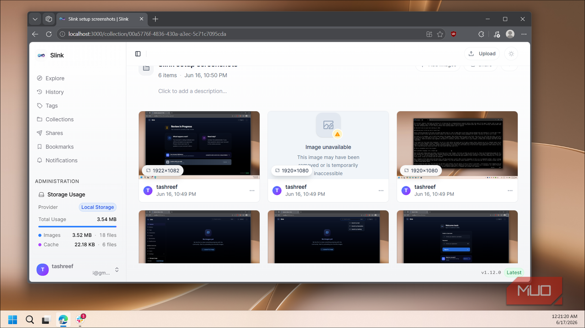Expand the tashreef account menu chevron
Viewport: 585px width, 328px height.
coord(117,270)
